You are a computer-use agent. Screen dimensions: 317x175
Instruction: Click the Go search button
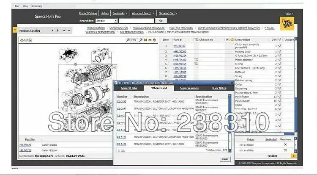point(161,21)
